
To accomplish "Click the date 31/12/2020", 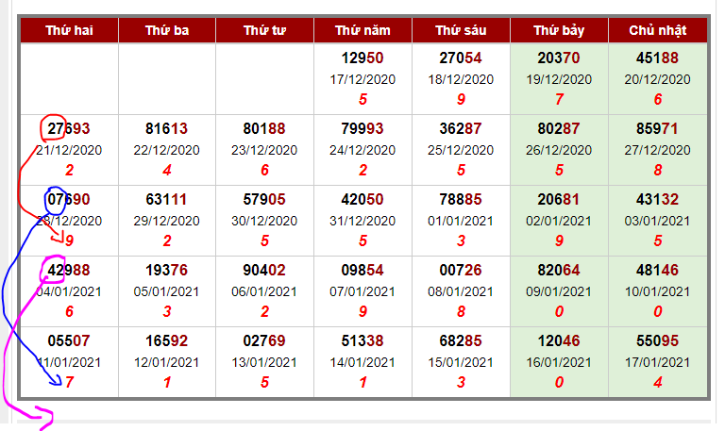I will tap(362, 221).
